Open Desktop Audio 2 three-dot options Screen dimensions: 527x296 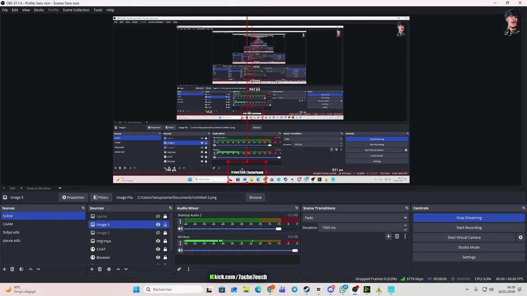pos(180,222)
